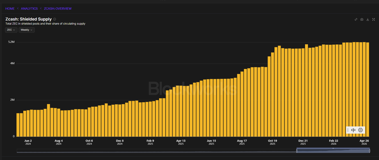Click the 2M y-axis label
Image resolution: width=379 pixels, height=160 pixels.
[x=13, y=100]
